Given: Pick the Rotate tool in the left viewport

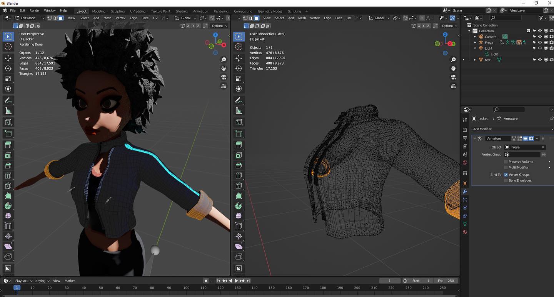Looking at the screenshot, I should pos(8,68).
